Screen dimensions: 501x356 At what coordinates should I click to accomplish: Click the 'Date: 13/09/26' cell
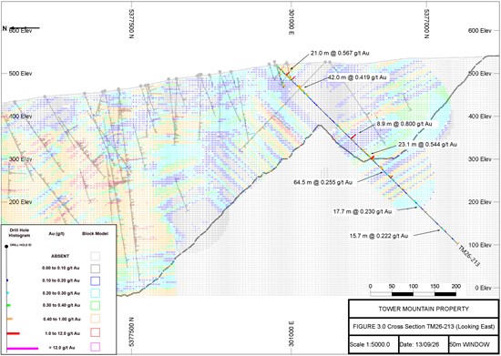coord(424,344)
